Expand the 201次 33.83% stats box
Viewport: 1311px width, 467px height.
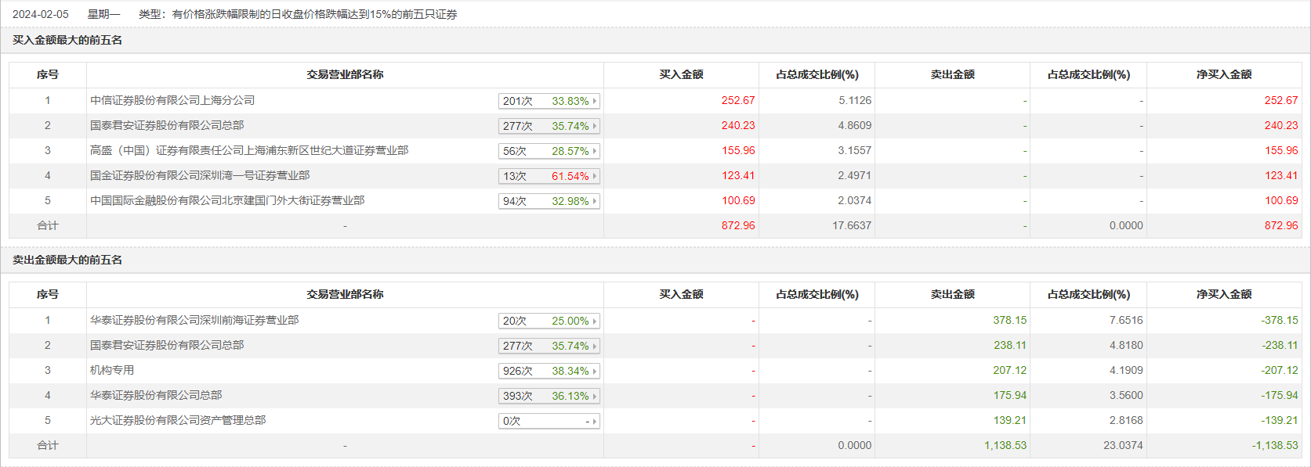[549, 101]
